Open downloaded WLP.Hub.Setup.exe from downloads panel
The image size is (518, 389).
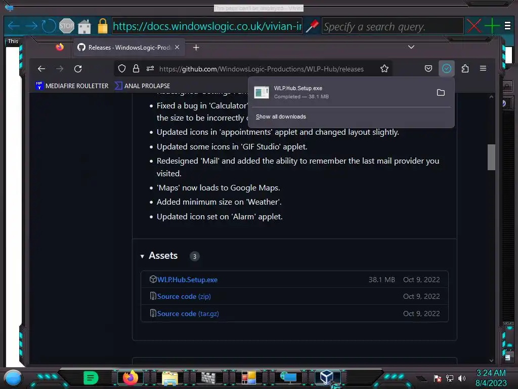[x=340, y=92]
